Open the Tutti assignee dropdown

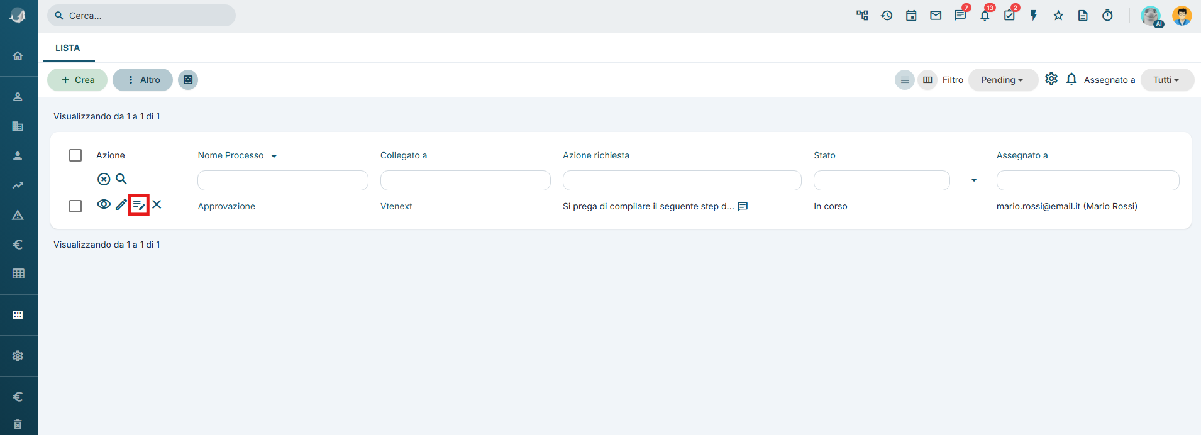click(x=1167, y=80)
